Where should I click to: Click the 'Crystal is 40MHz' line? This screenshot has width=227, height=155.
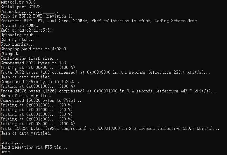pos(19,25)
